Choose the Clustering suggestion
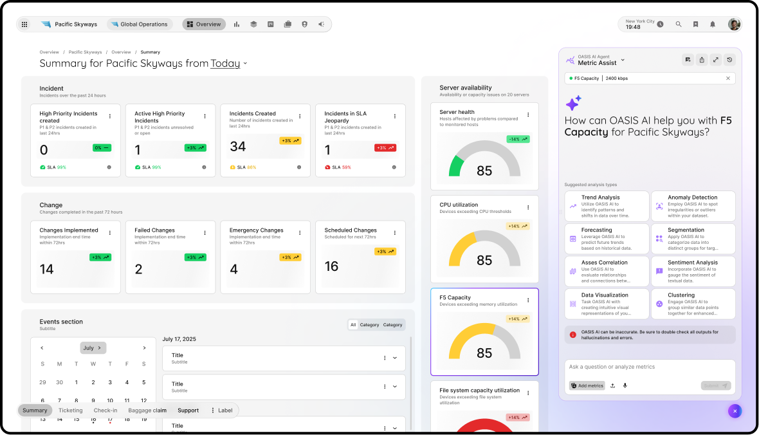 (x=693, y=304)
